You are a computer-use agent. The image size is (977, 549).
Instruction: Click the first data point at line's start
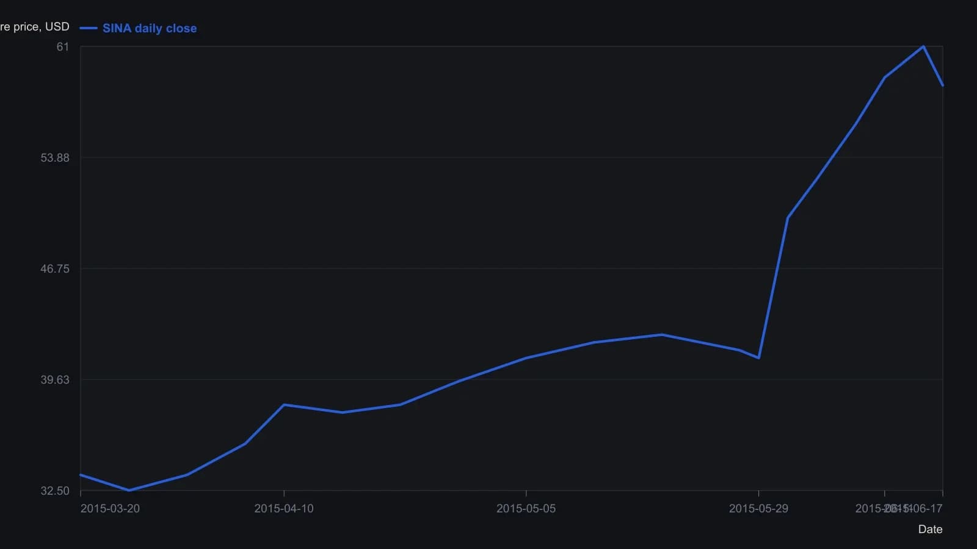pyautogui.click(x=81, y=475)
